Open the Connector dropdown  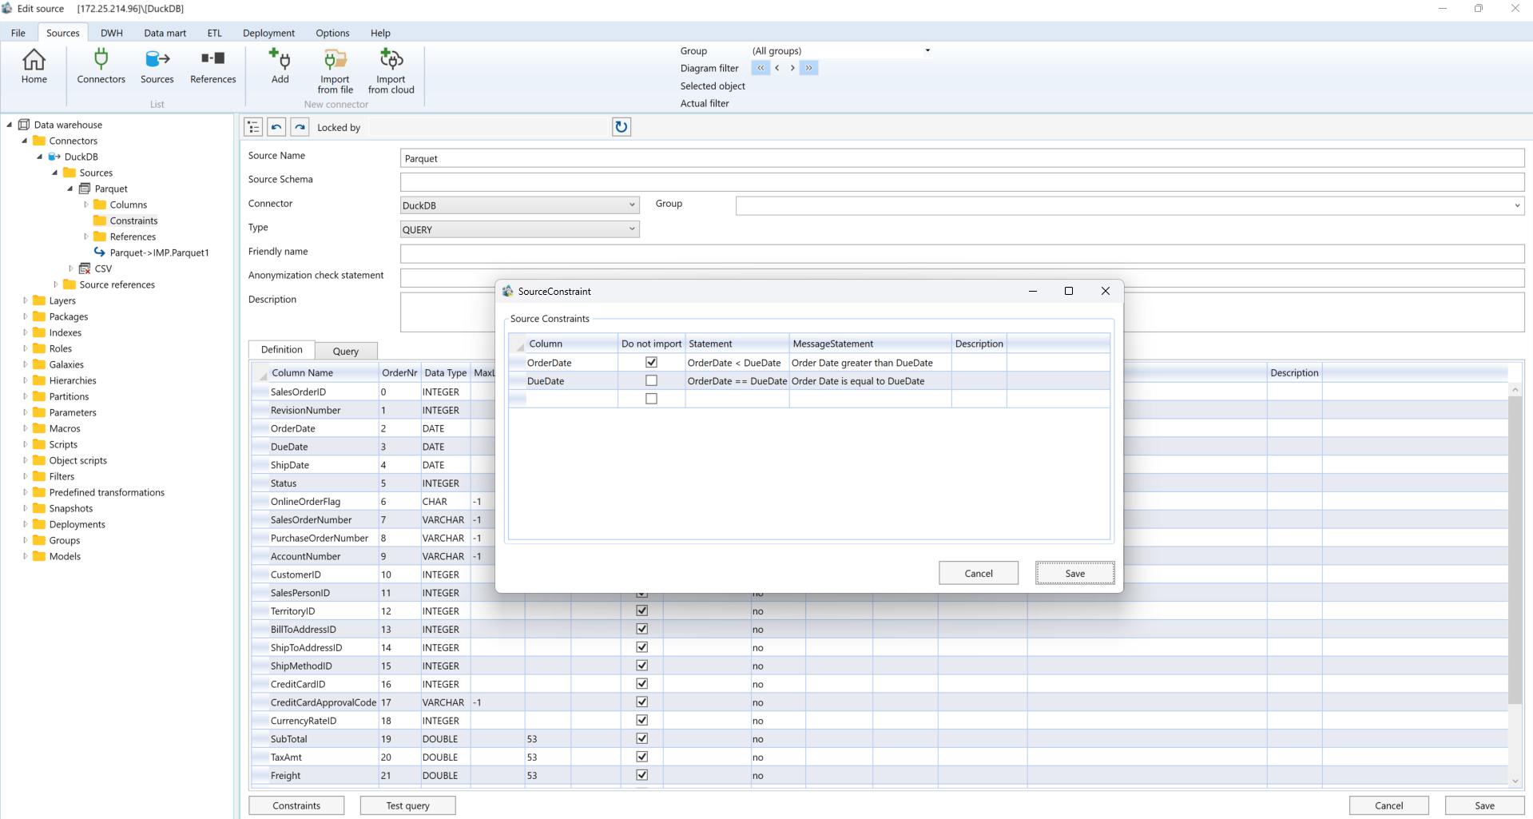(x=519, y=205)
